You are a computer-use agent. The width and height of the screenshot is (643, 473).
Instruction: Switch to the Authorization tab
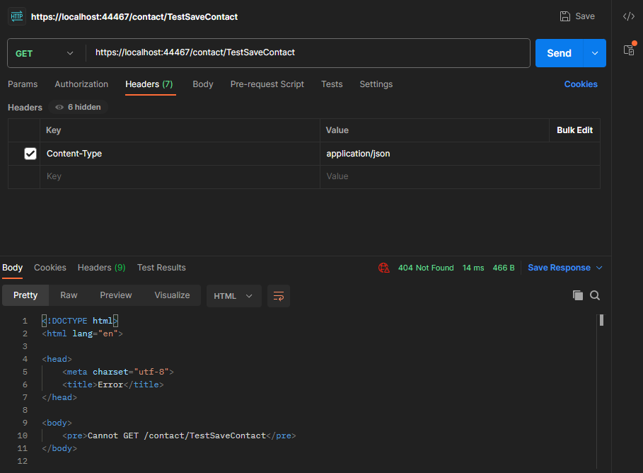click(81, 84)
